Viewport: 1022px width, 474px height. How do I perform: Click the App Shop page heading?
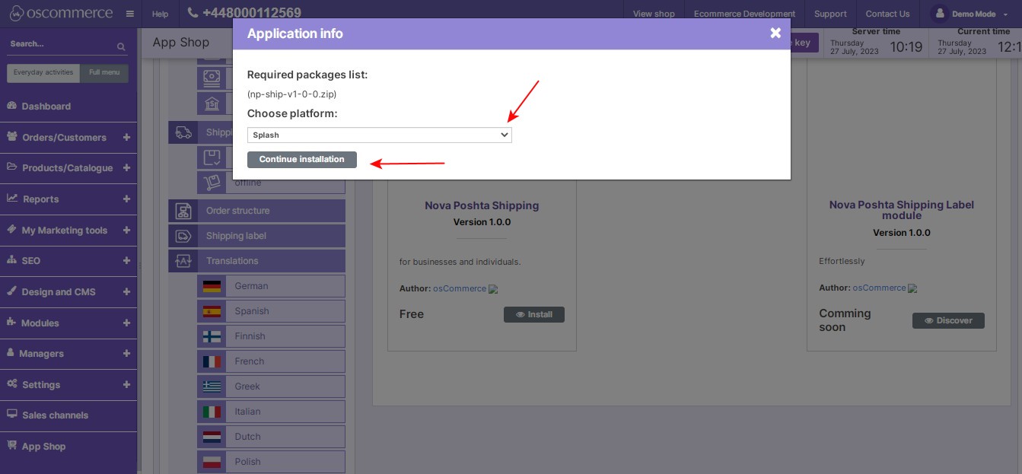(x=181, y=43)
